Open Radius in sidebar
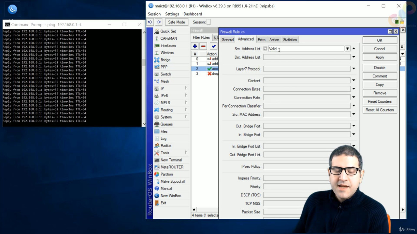This screenshot has width=417, height=234. (166, 146)
